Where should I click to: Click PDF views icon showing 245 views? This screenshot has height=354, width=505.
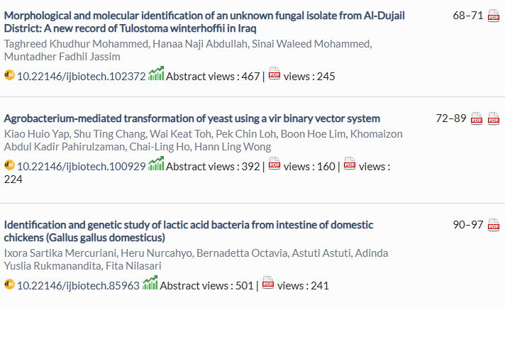[x=274, y=73]
